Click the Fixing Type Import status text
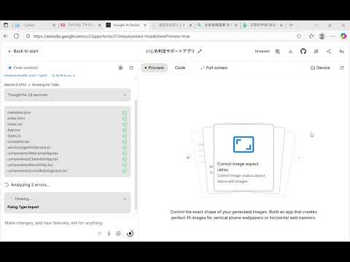The image size is (350, 262). click(23, 207)
